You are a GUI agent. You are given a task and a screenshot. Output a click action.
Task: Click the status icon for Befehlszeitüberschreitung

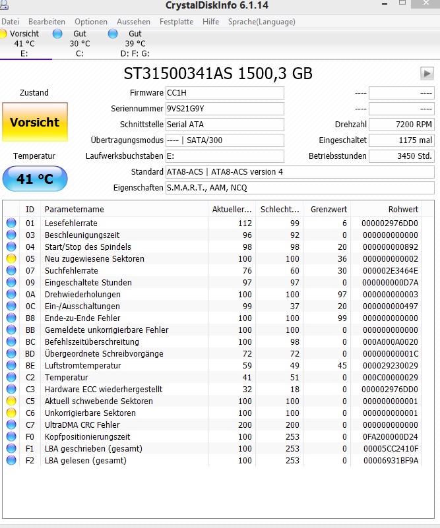[11, 342]
